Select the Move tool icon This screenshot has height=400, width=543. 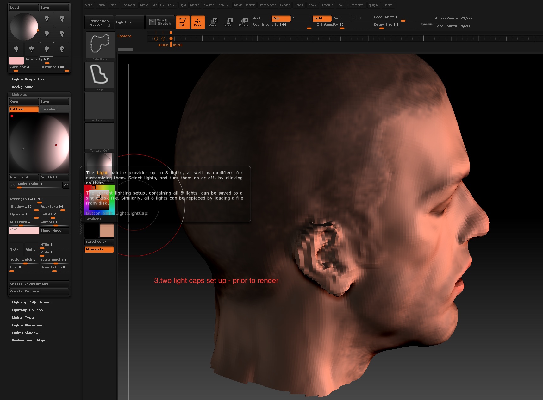tap(213, 22)
